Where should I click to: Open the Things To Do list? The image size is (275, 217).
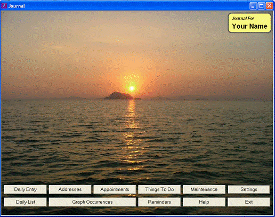159,189
